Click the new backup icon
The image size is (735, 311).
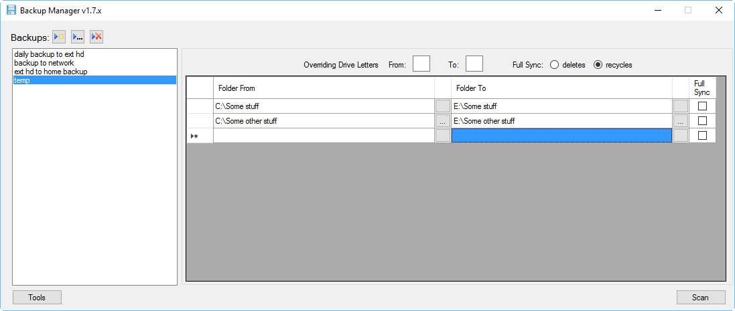tap(59, 37)
